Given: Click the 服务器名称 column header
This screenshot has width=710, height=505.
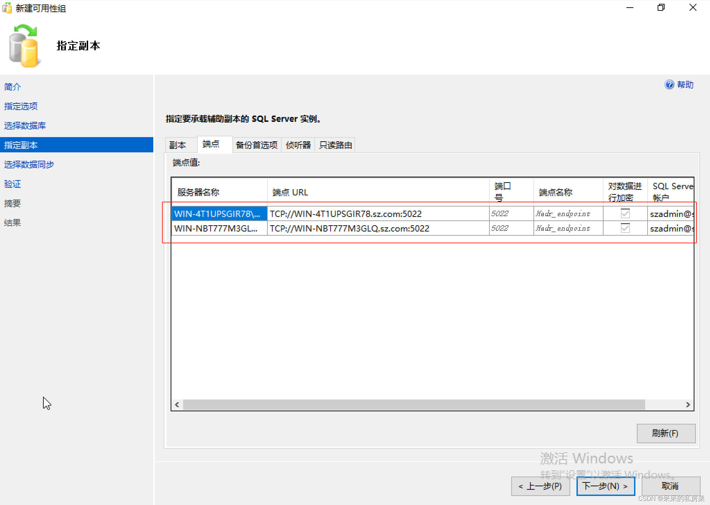Looking at the screenshot, I should [219, 192].
